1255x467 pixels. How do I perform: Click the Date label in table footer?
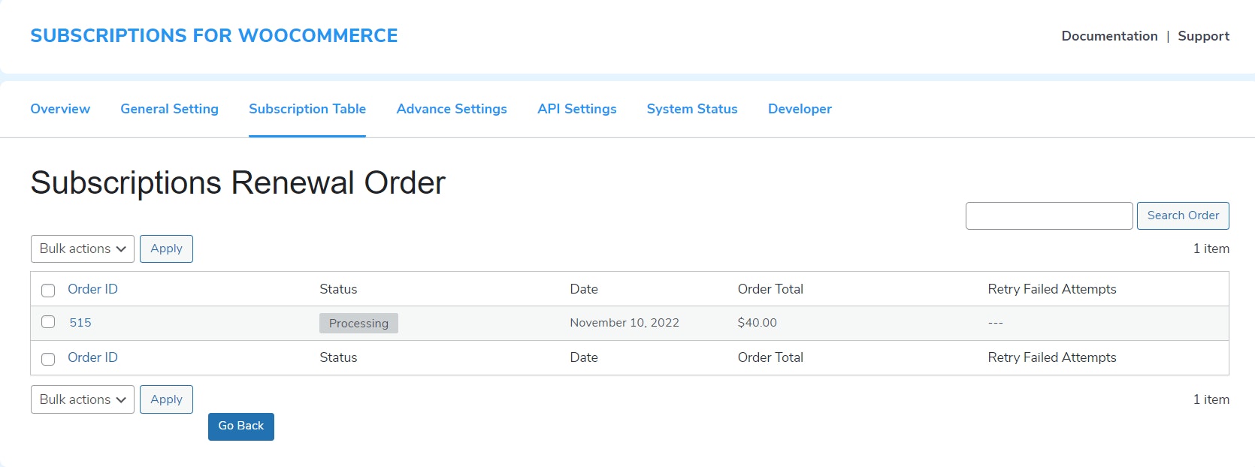[584, 357]
